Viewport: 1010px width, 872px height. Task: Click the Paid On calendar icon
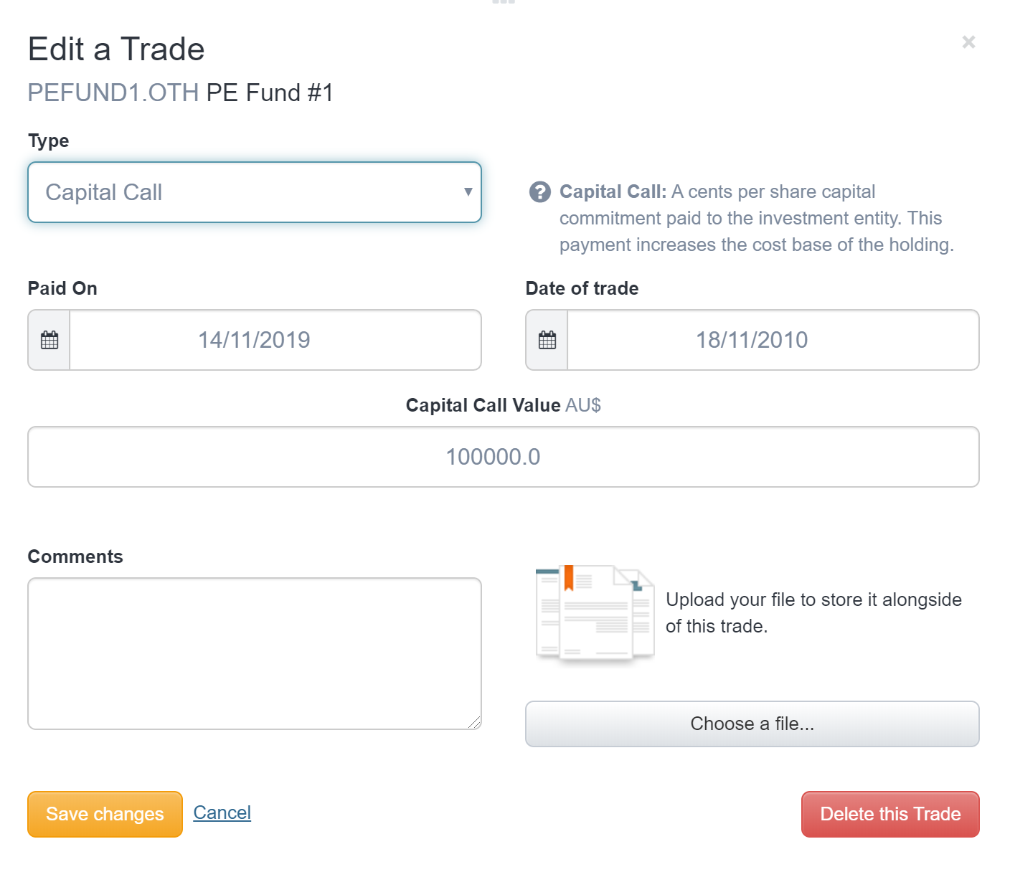(49, 340)
